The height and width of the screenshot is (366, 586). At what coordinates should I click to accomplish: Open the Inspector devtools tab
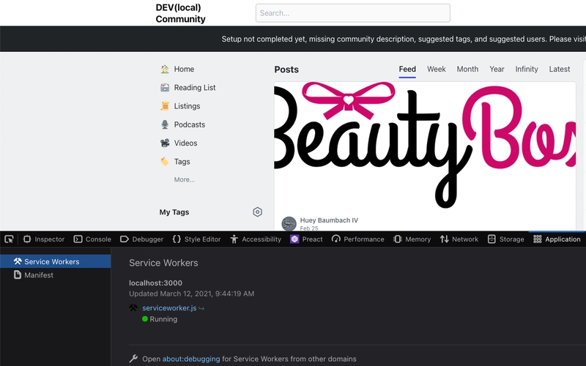pyautogui.click(x=44, y=239)
